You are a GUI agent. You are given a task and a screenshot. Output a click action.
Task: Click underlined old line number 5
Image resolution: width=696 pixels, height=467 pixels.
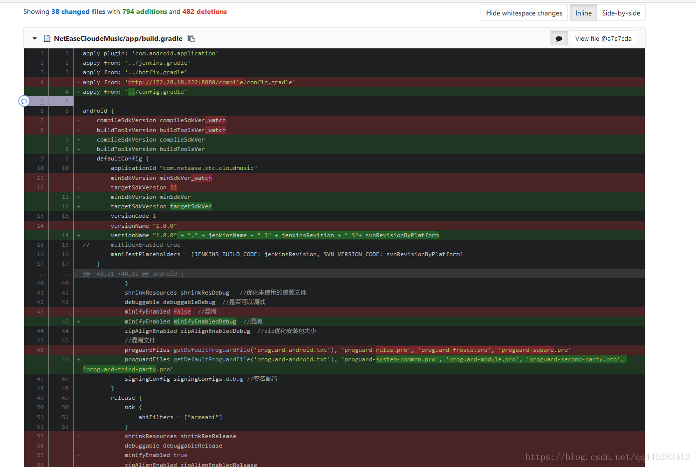click(42, 101)
